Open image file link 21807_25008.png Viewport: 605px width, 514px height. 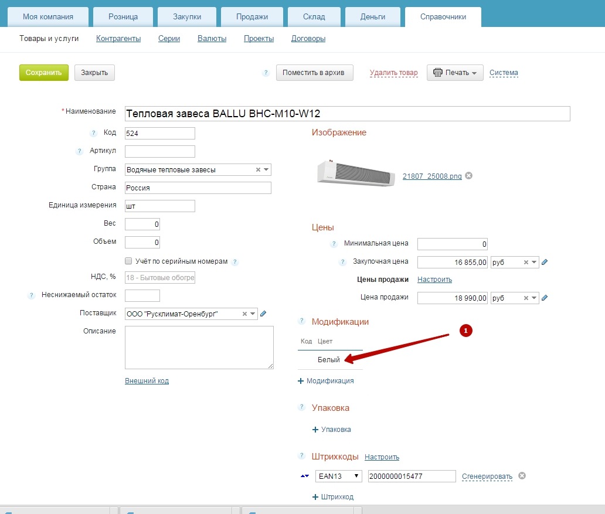432,176
